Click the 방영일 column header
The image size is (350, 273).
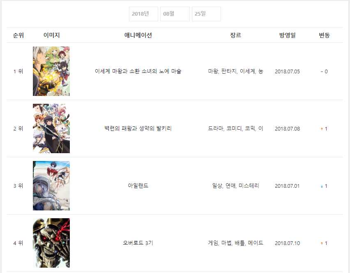(x=287, y=35)
